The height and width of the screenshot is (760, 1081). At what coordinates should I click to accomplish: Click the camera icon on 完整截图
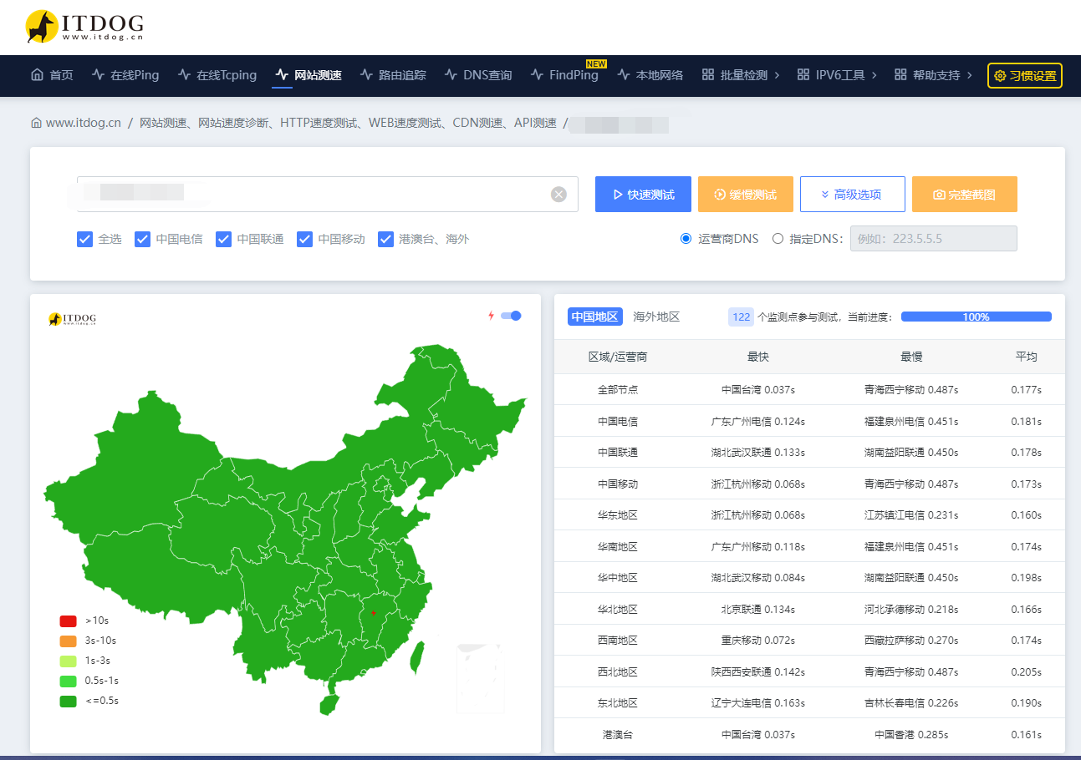[x=939, y=195]
